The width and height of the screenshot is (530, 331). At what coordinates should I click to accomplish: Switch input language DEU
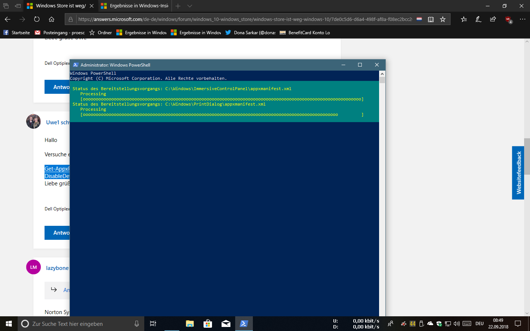tap(480, 324)
